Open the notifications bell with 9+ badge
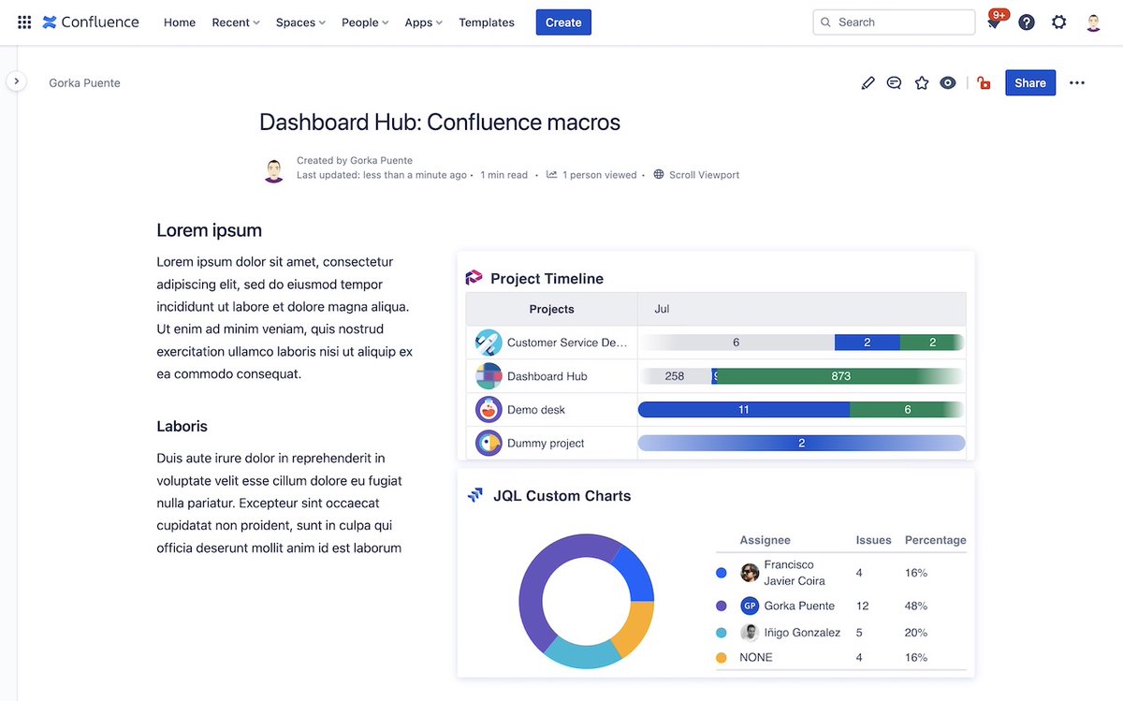Viewport: 1123px width, 701px height. point(994,22)
